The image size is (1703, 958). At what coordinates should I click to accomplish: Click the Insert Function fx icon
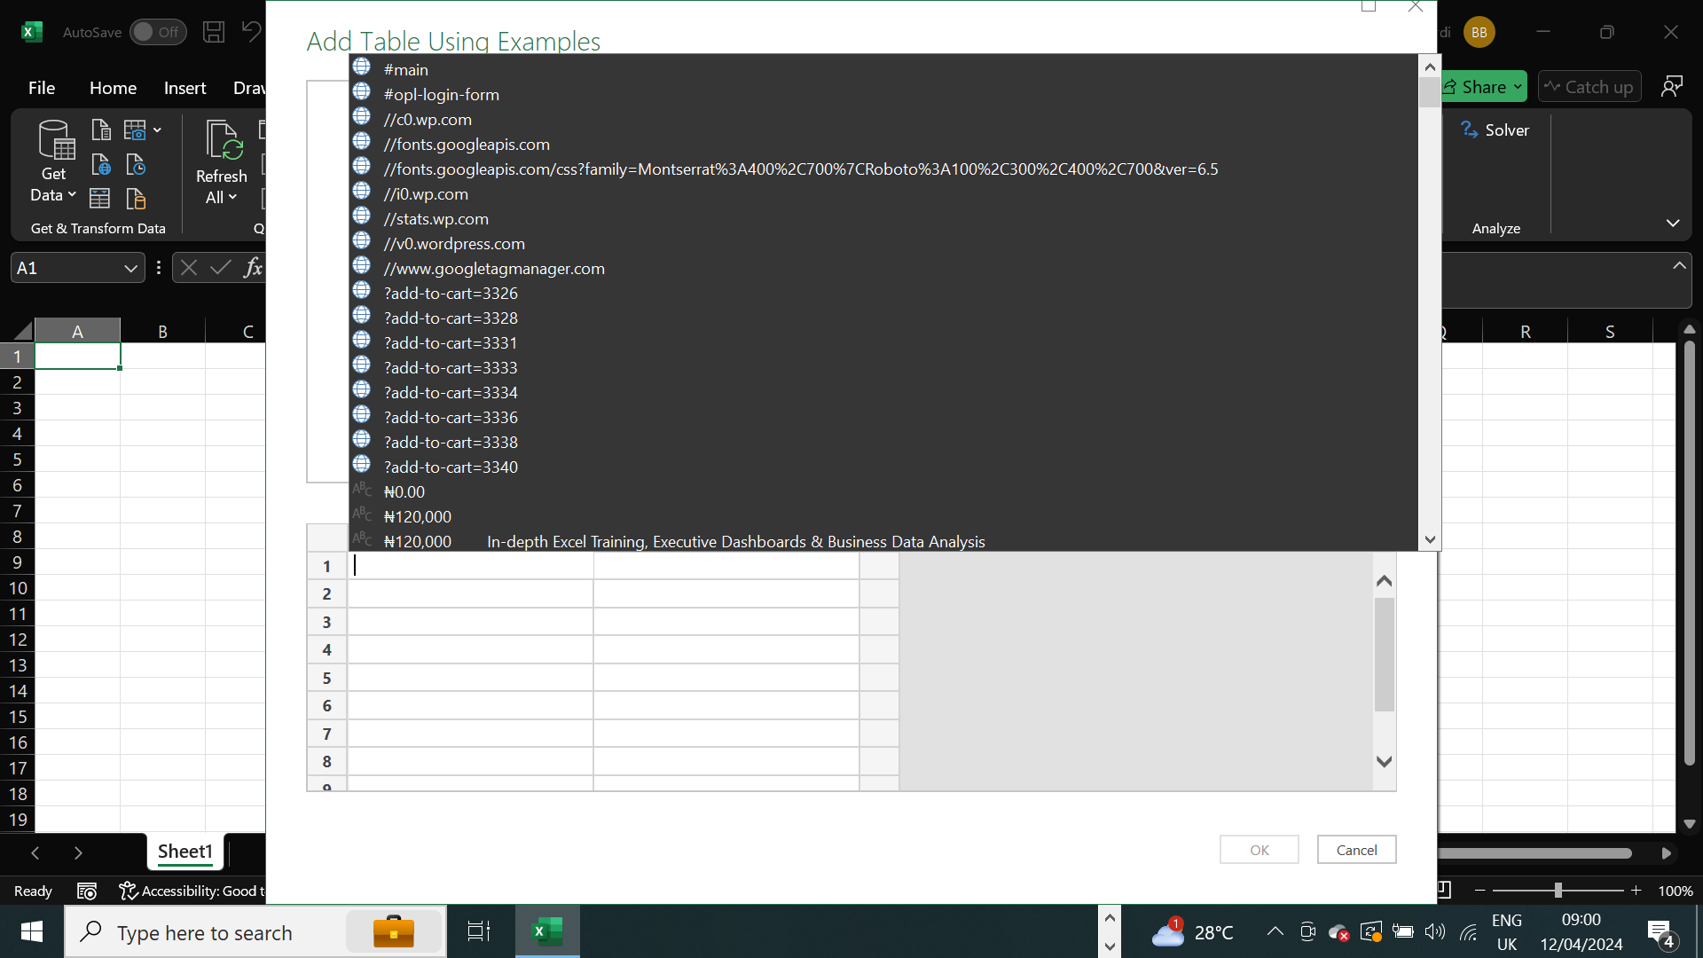point(253,268)
